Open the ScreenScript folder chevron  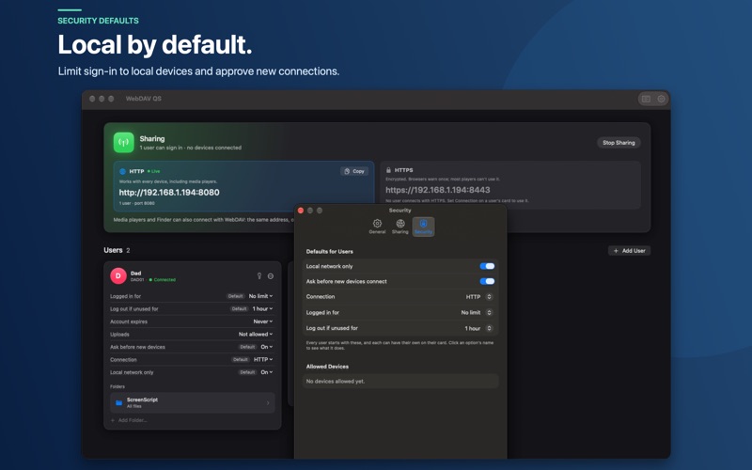[x=268, y=403]
